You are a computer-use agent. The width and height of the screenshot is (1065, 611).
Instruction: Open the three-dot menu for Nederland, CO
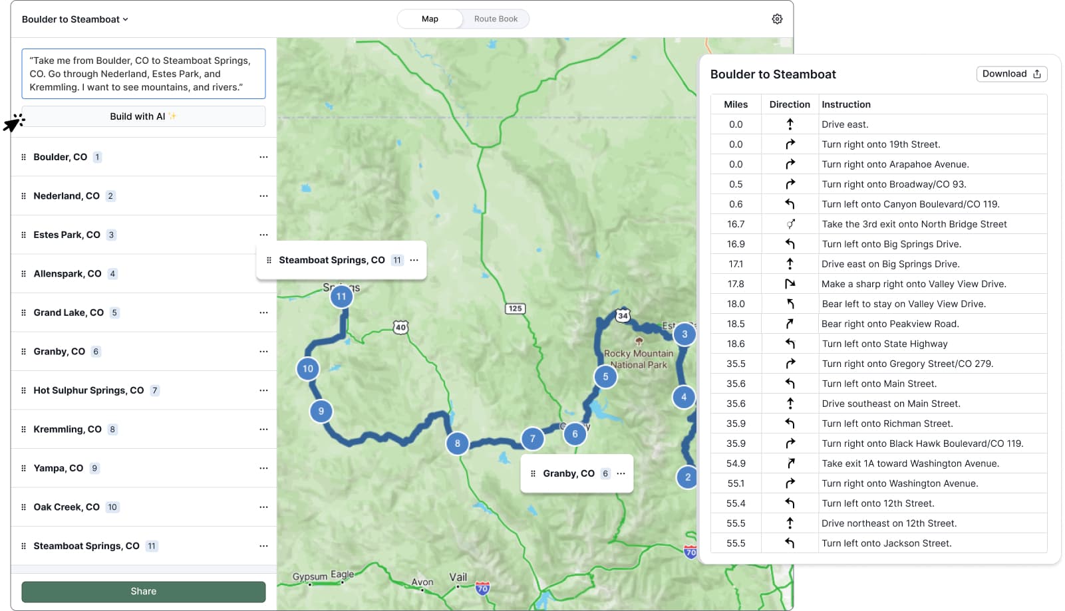tap(263, 196)
